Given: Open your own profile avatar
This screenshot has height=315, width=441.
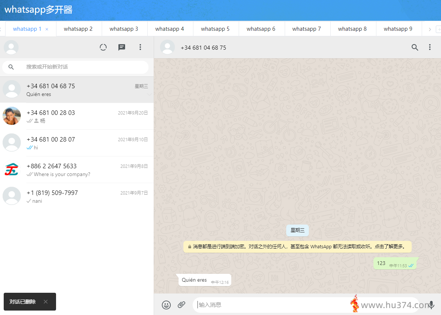Looking at the screenshot, I should click(x=11, y=47).
